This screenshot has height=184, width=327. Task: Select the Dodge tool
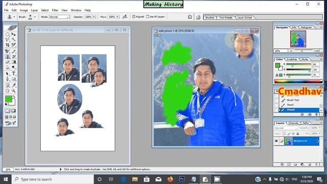coord(14,67)
